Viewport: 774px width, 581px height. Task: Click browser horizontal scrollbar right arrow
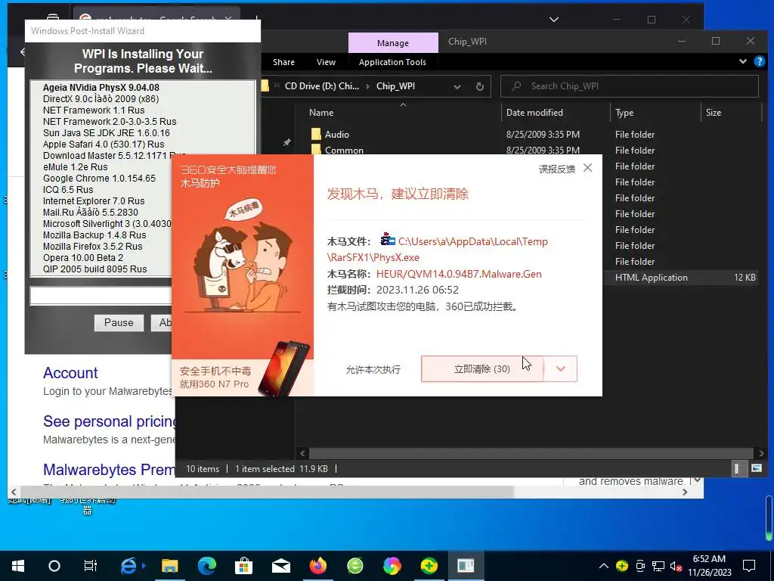point(685,492)
